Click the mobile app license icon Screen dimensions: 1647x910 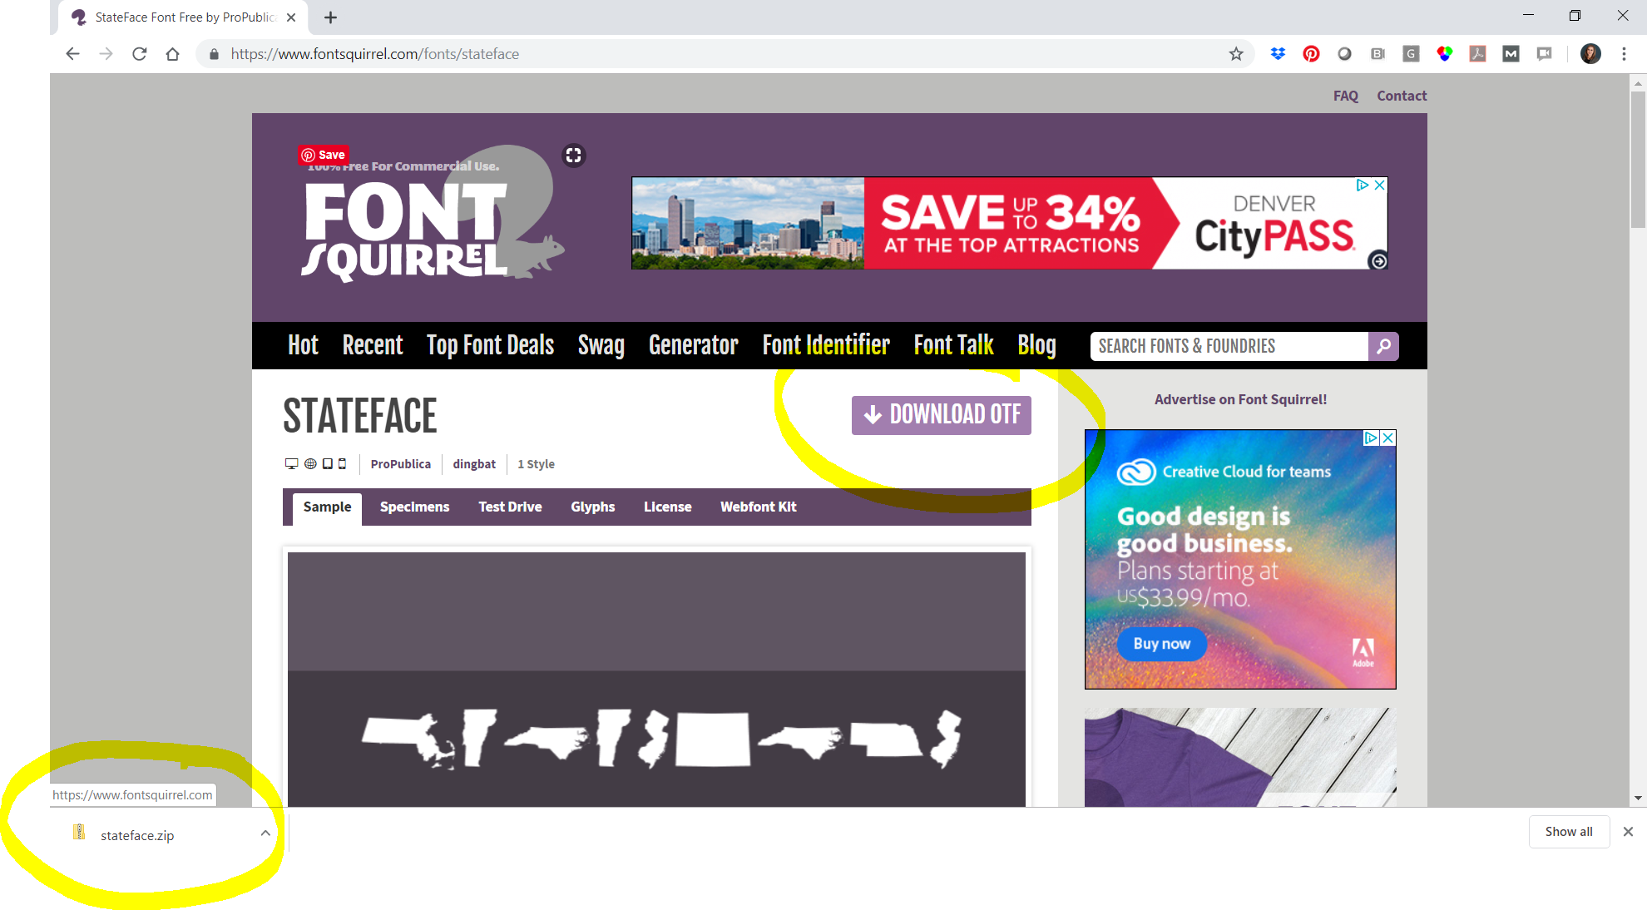pos(342,463)
